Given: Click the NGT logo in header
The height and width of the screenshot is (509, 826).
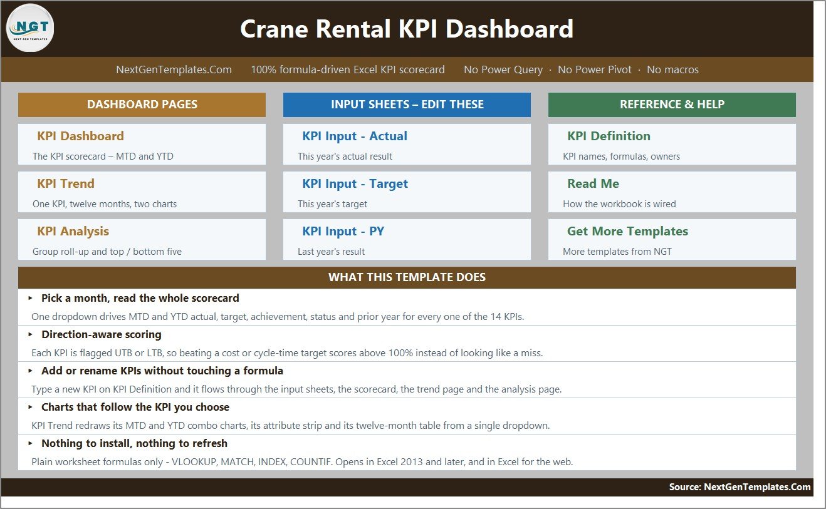Looking at the screenshot, I should [30, 28].
